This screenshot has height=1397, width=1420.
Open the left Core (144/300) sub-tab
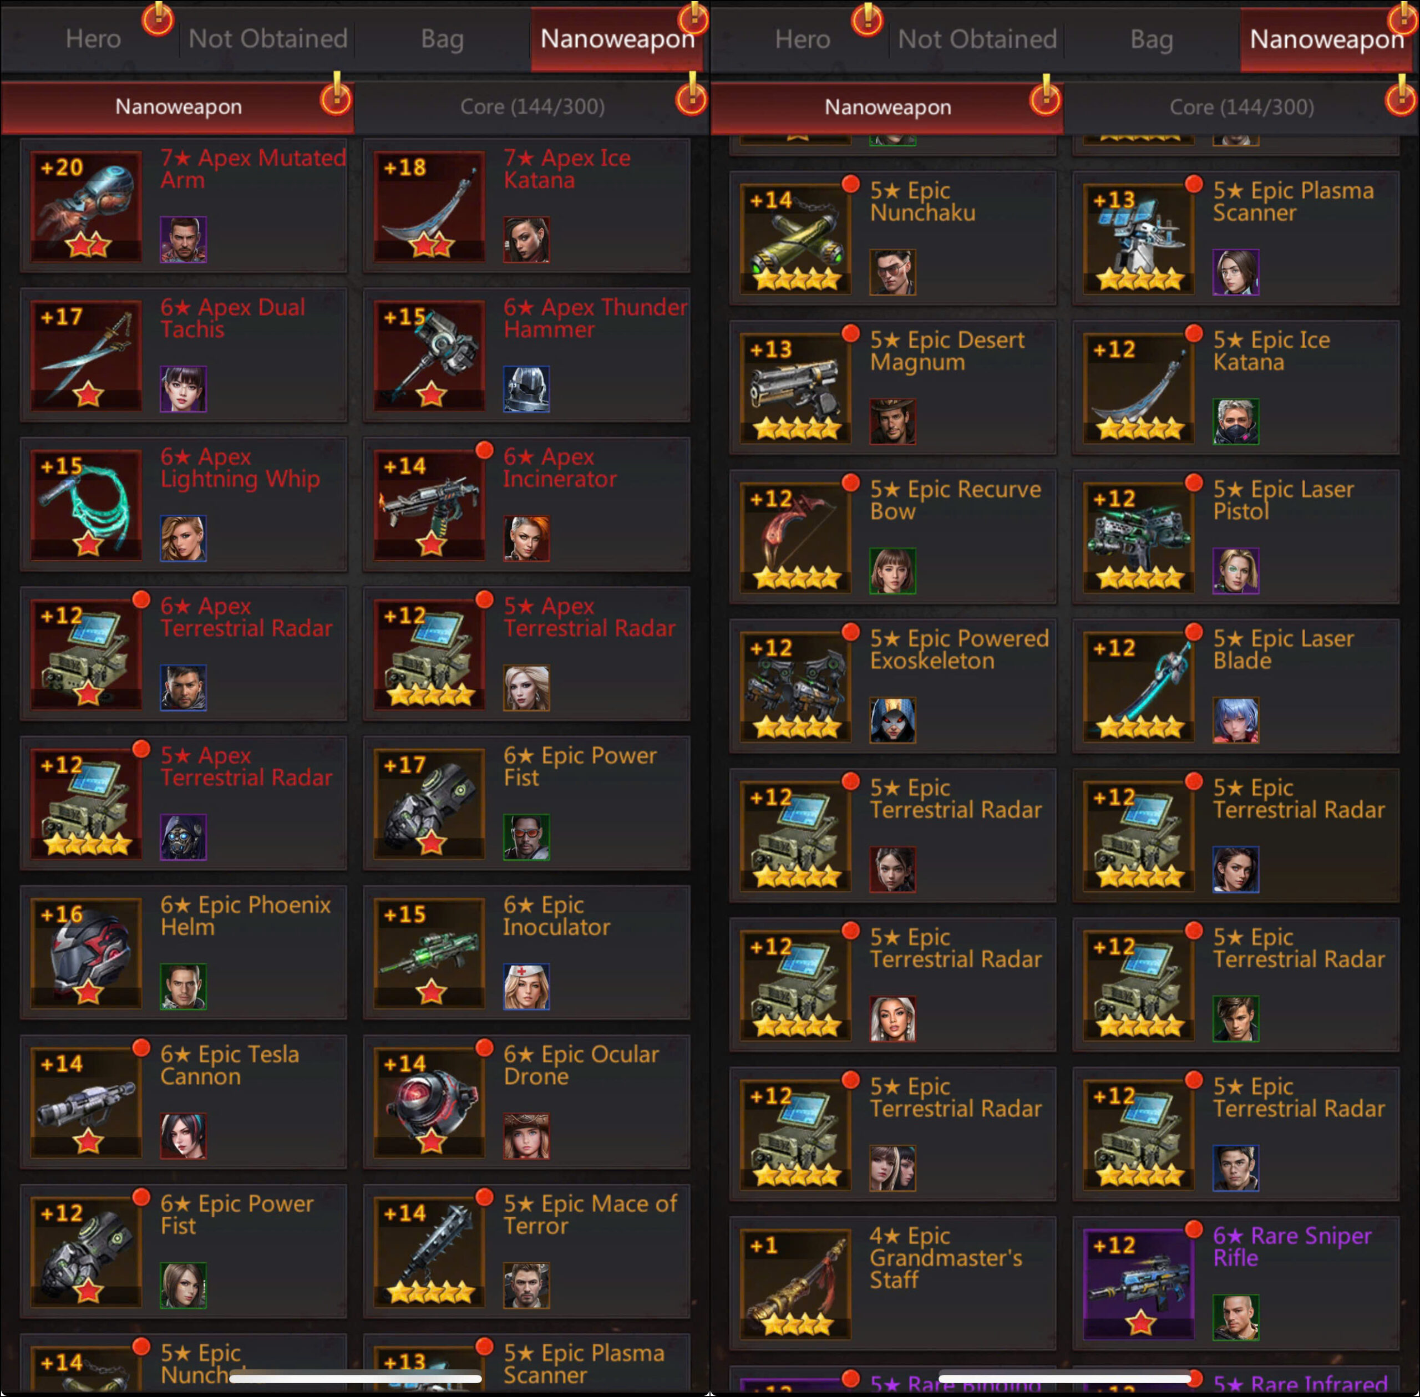coord(532,107)
